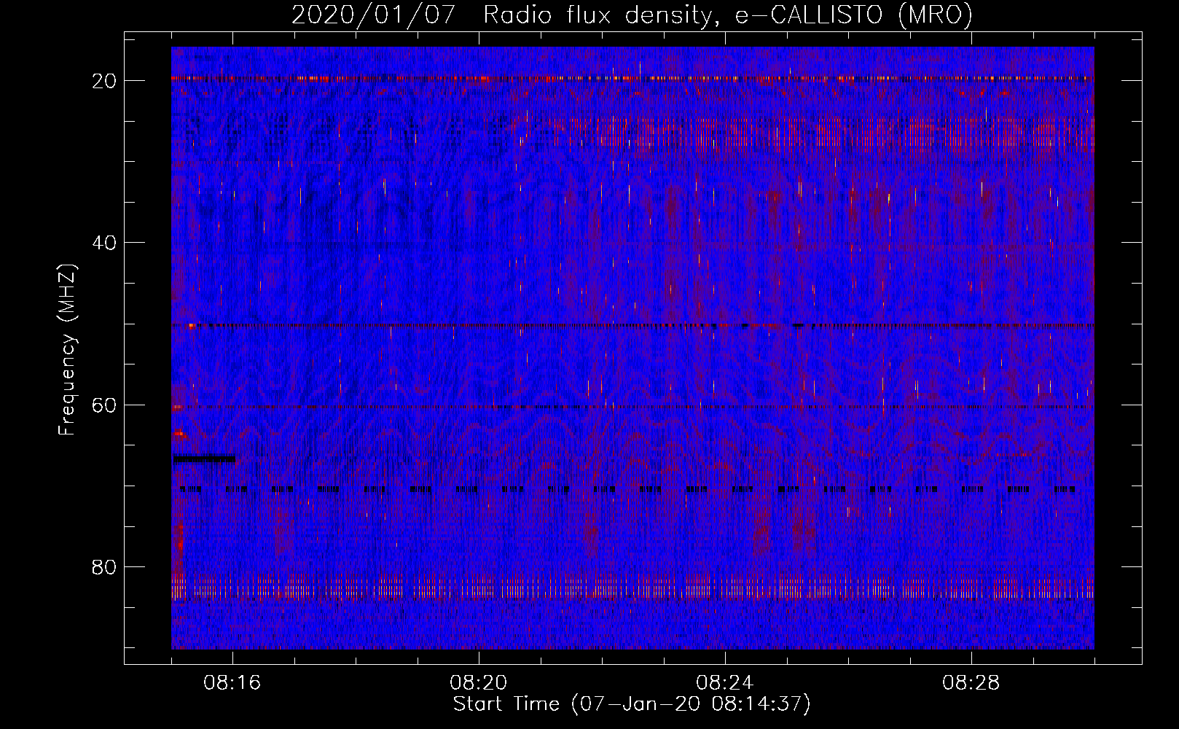Click the 'Start Time (07-Jan-20 08:14:37)' label
The height and width of the screenshot is (729, 1179).
pyautogui.click(x=632, y=704)
